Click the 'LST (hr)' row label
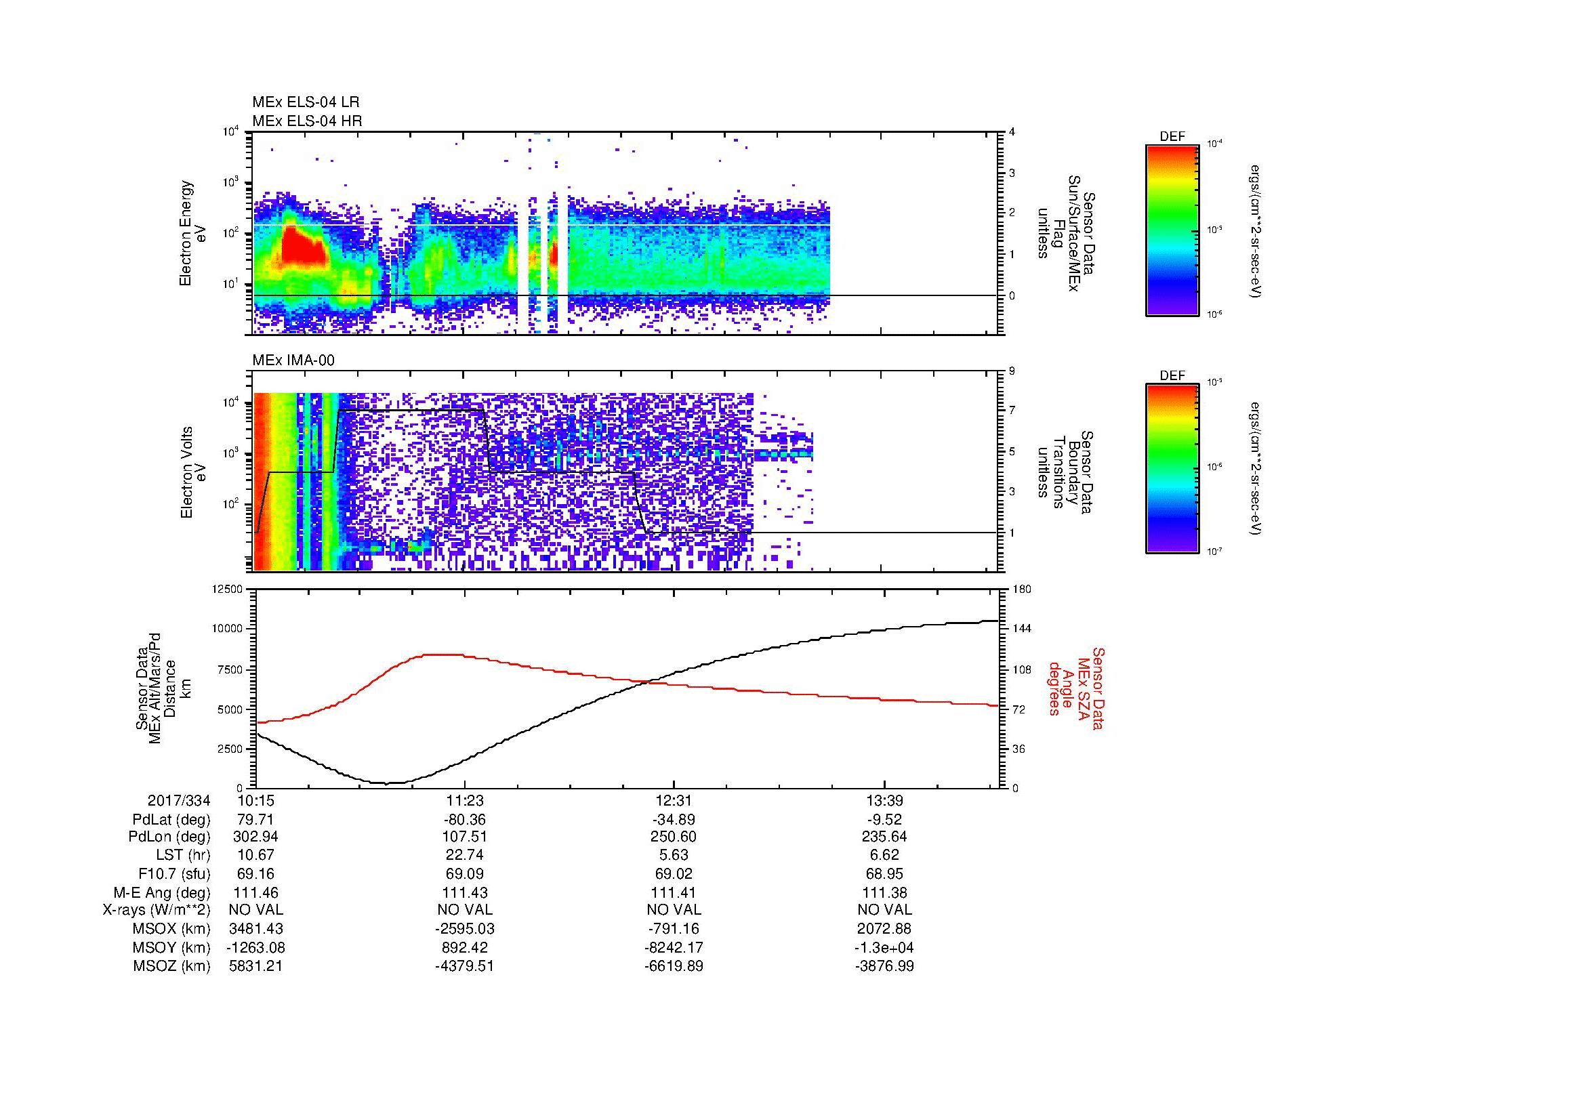The height and width of the screenshot is (1120, 1585). [x=183, y=855]
